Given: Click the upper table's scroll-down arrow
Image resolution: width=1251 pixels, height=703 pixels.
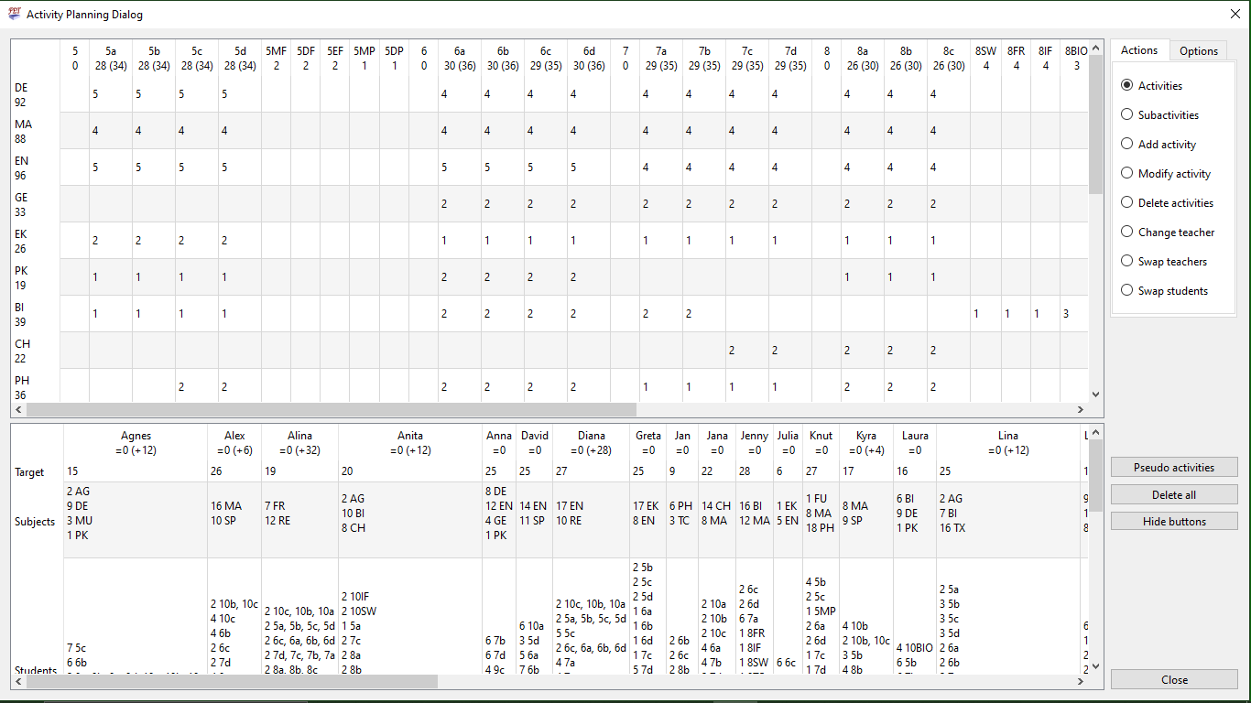Looking at the screenshot, I should point(1096,395).
